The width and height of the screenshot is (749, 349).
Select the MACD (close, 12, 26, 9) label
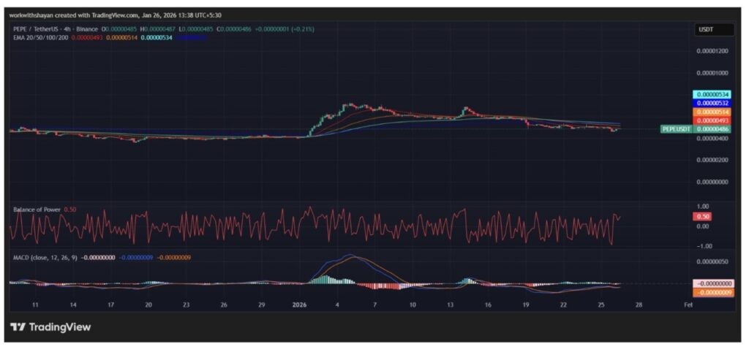(x=45, y=258)
